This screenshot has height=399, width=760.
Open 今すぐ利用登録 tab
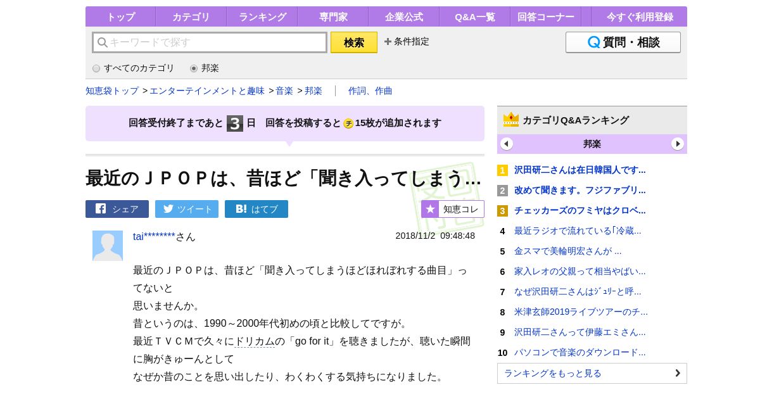tap(639, 16)
